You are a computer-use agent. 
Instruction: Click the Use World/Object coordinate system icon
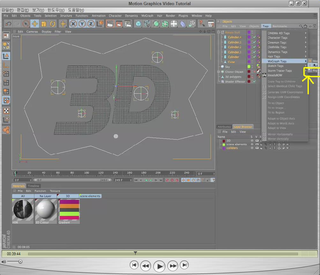(100, 24)
